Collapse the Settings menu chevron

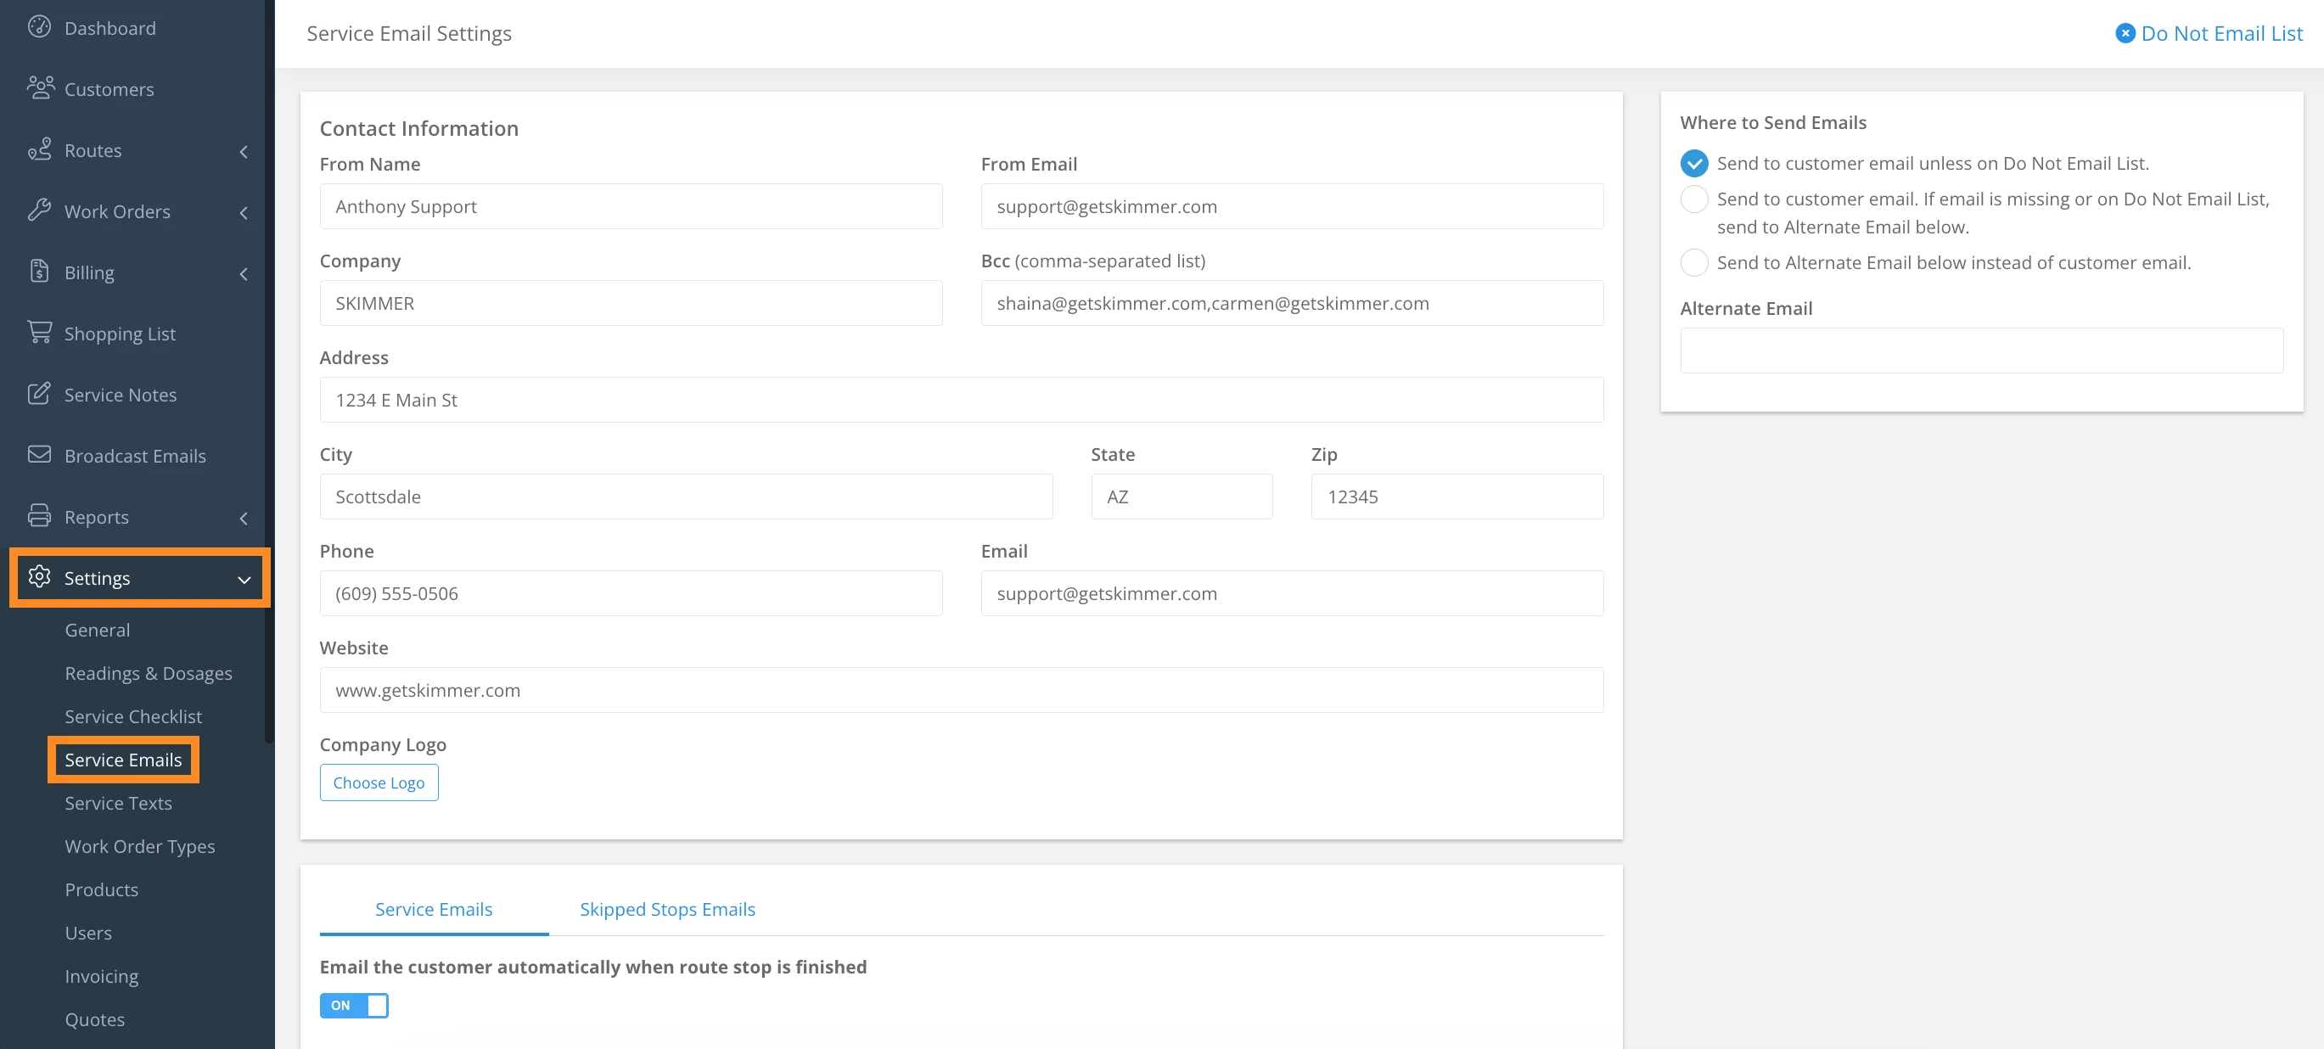(243, 579)
